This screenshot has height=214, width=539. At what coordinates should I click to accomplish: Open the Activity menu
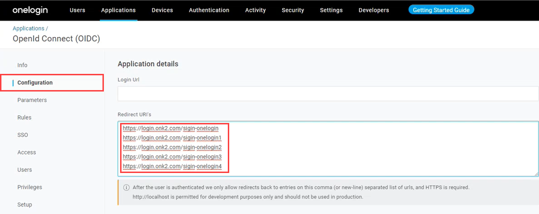(255, 10)
